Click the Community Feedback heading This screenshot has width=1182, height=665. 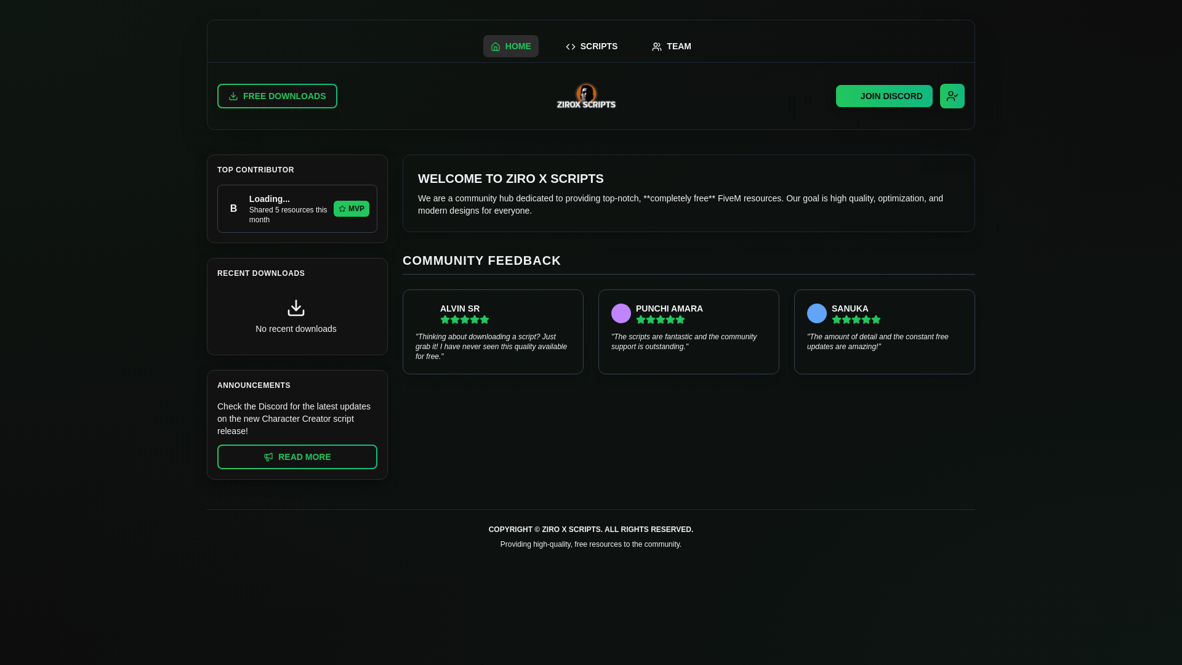[482, 260]
